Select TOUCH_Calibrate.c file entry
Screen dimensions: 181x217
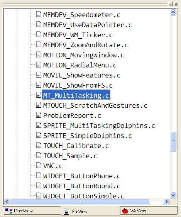pos(76,146)
